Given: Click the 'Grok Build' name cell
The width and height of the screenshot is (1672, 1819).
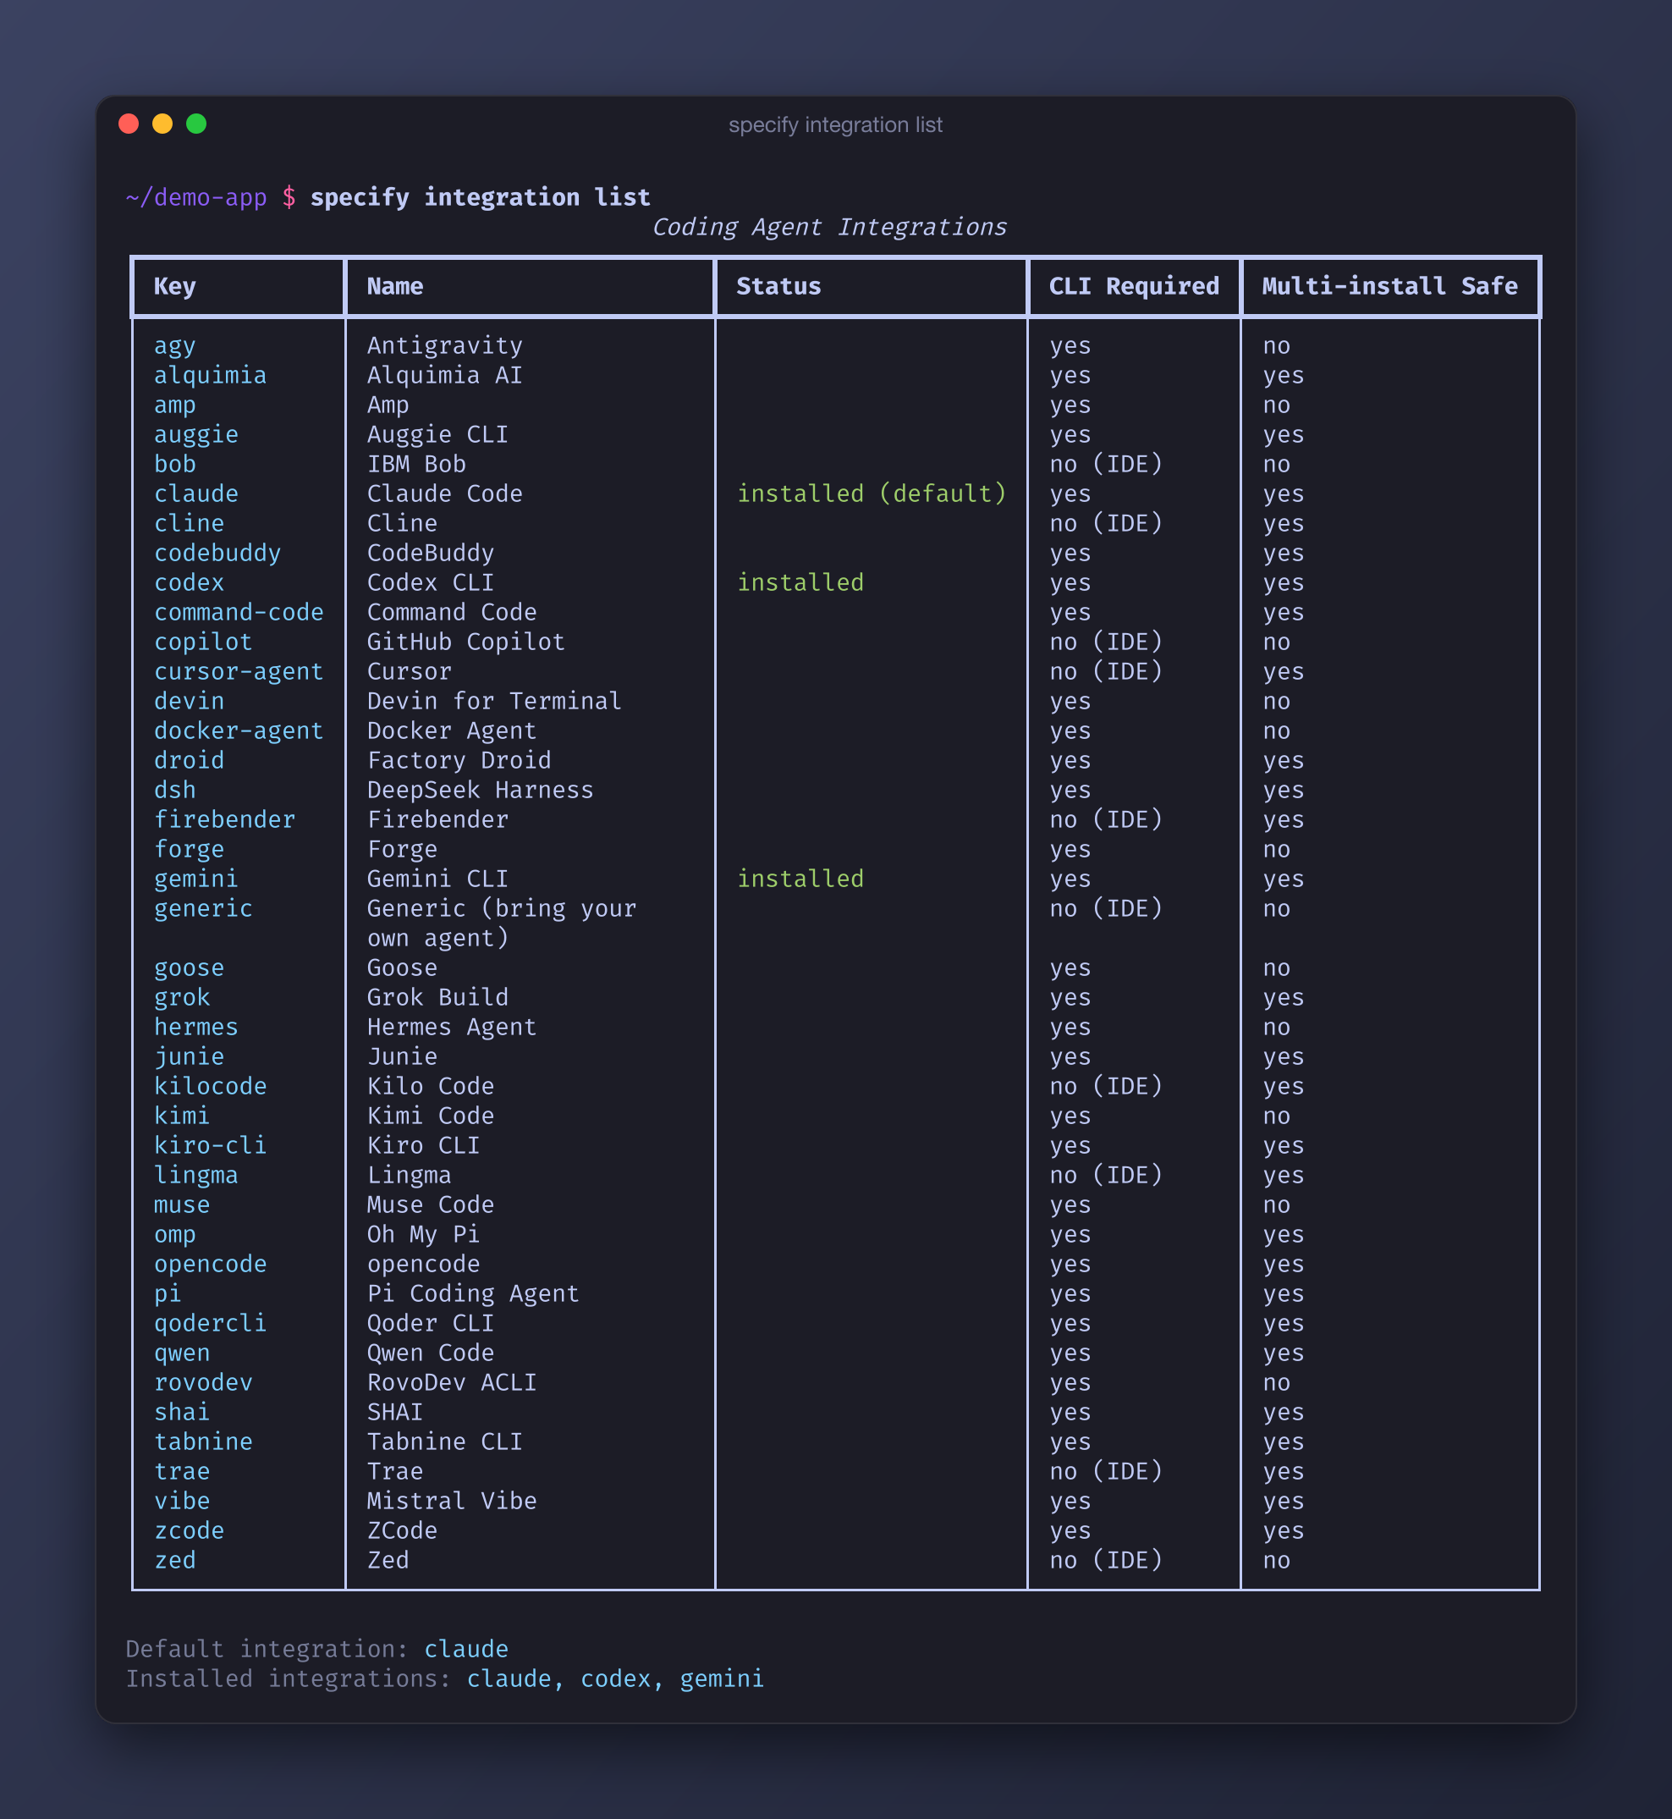Looking at the screenshot, I should tap(438, 997).
